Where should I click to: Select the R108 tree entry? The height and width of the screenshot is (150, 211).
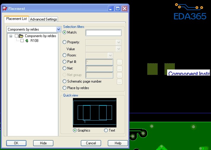(x=34, y=41)
